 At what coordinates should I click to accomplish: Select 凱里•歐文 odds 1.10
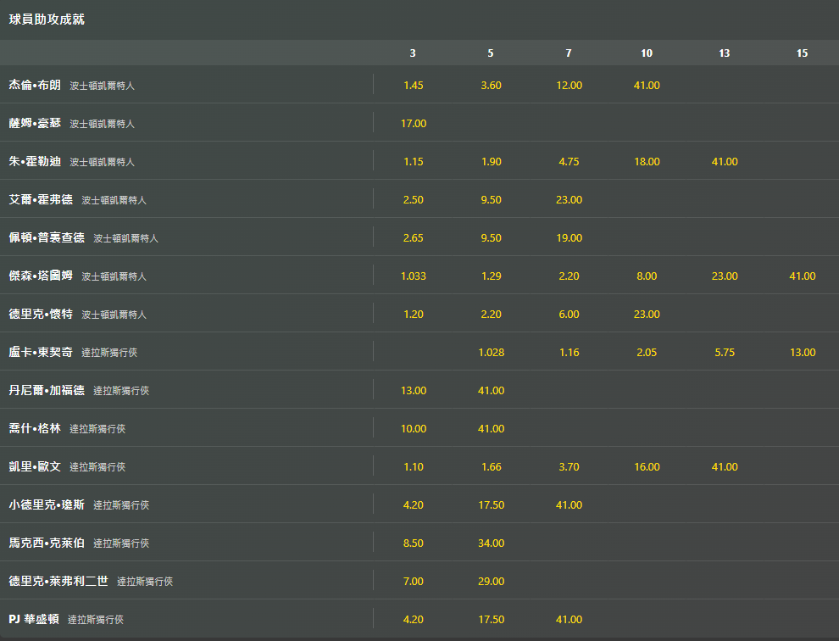(413, 466)
